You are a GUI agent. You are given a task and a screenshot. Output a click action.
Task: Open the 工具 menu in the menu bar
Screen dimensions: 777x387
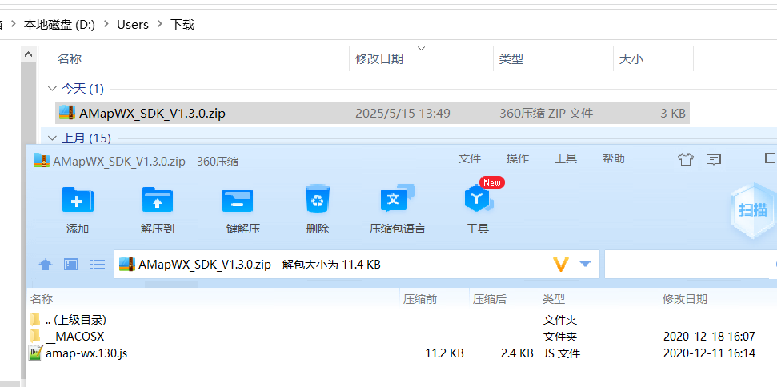click(566, 158)
